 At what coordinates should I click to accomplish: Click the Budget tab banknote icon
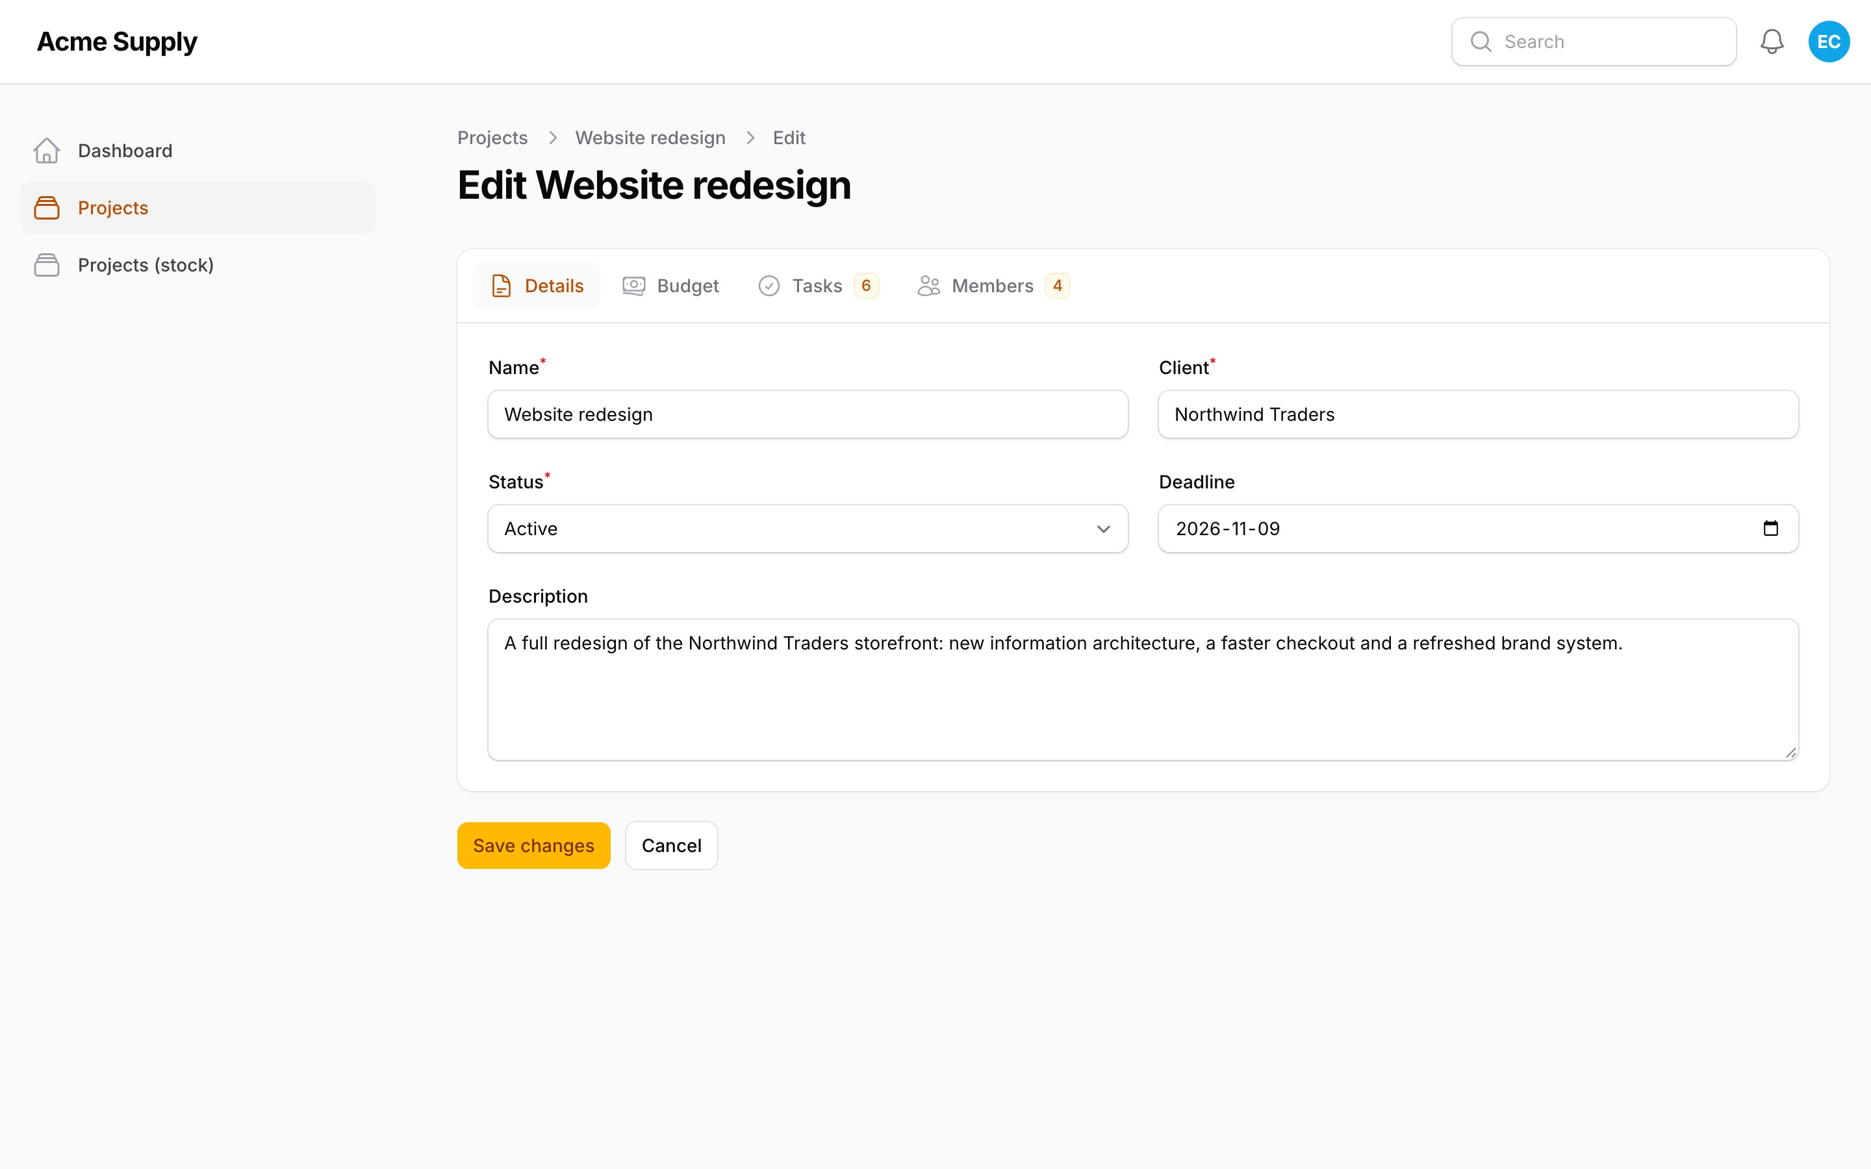pyautogui.click(x=634, y=286)
